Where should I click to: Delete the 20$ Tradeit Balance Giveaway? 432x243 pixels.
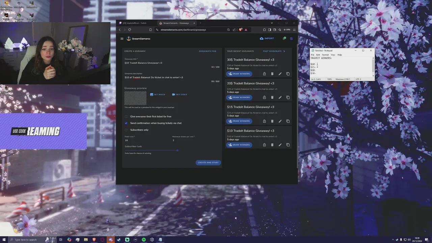click(x=272, y=97)
